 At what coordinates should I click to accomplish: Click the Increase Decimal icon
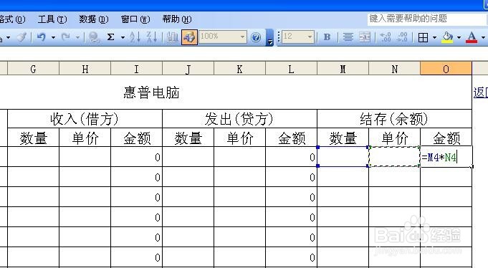(386, 37)
